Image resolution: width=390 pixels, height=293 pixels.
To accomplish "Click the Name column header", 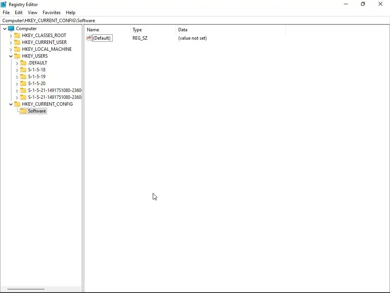I will click(107, 30).
